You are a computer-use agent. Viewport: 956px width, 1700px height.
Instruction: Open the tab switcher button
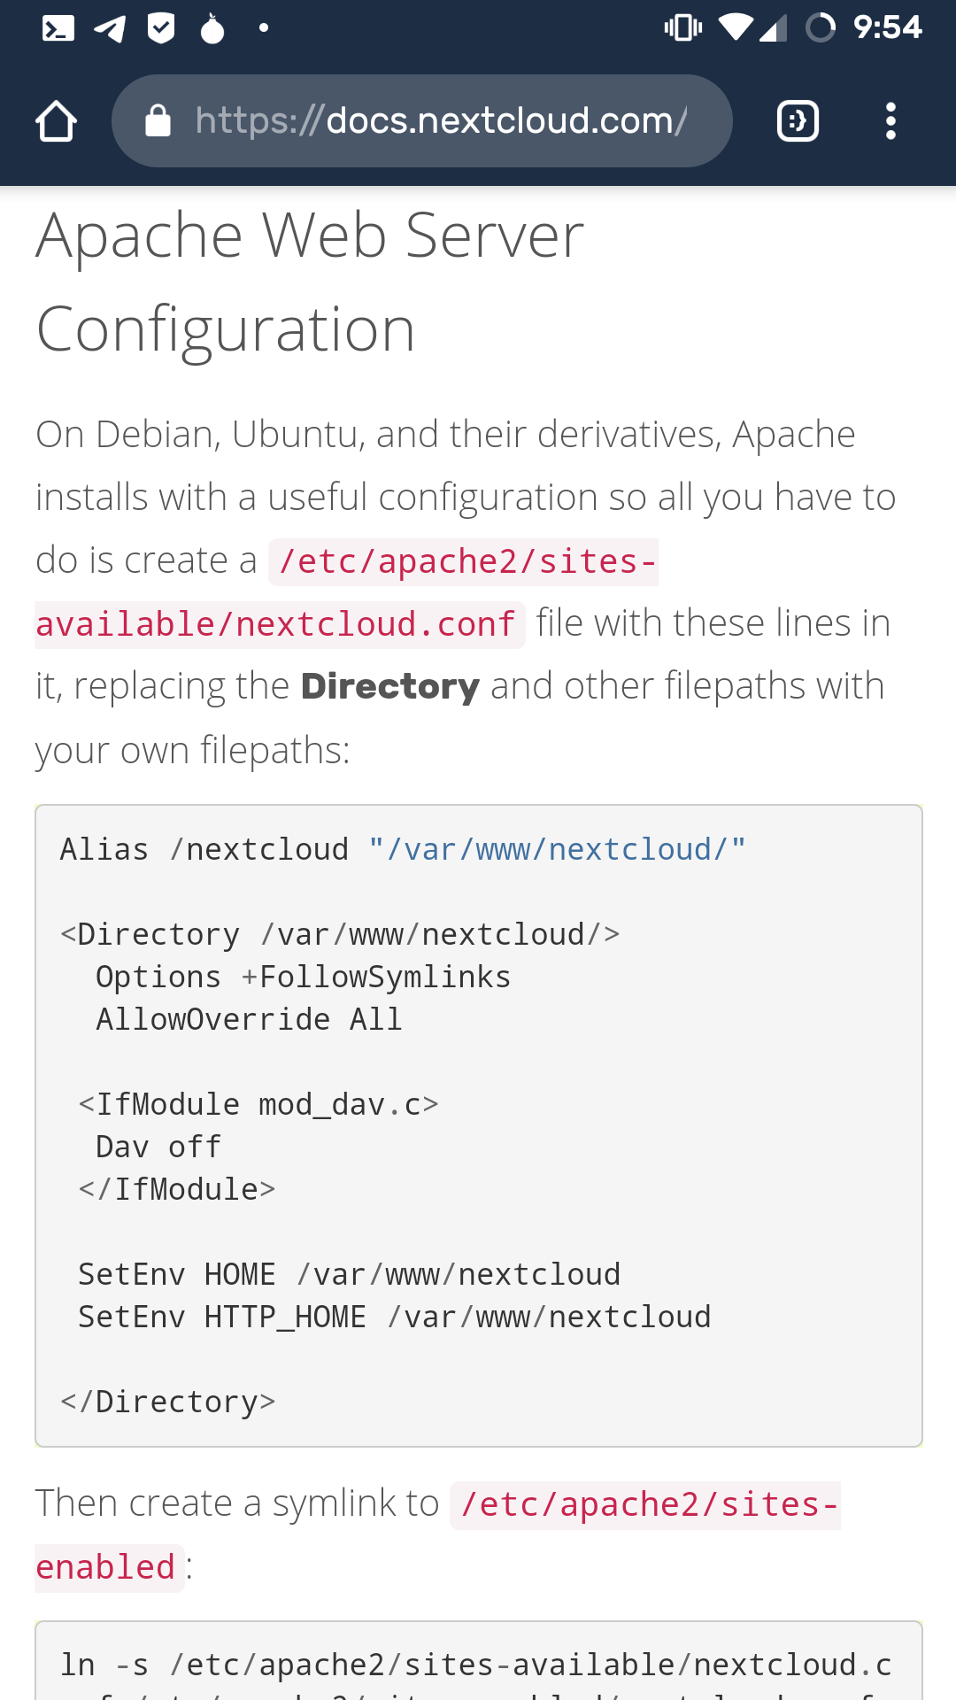798,121
